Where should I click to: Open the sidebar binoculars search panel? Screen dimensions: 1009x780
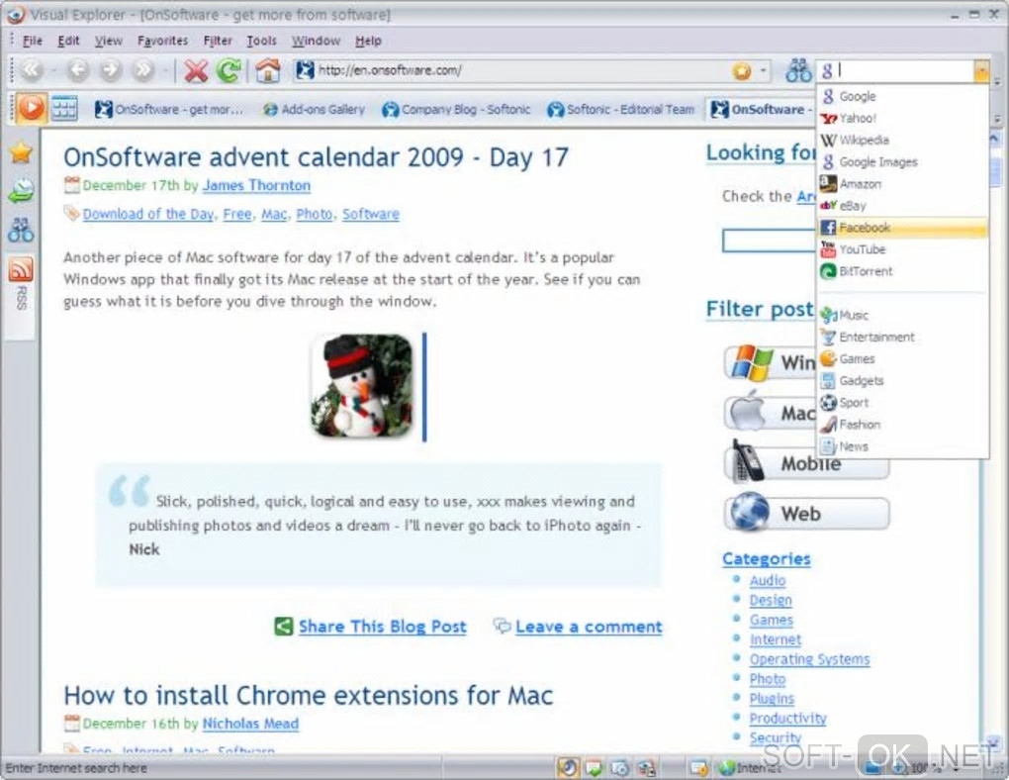[21, 230]
